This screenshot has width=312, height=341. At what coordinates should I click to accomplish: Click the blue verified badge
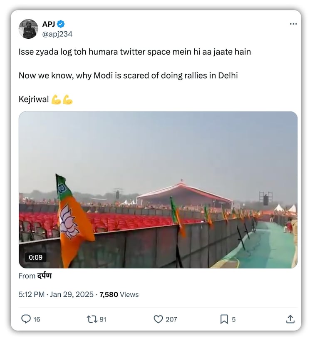[61, 24]
